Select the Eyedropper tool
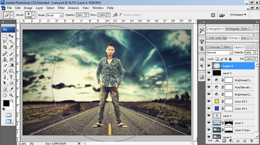 [11, 89]
